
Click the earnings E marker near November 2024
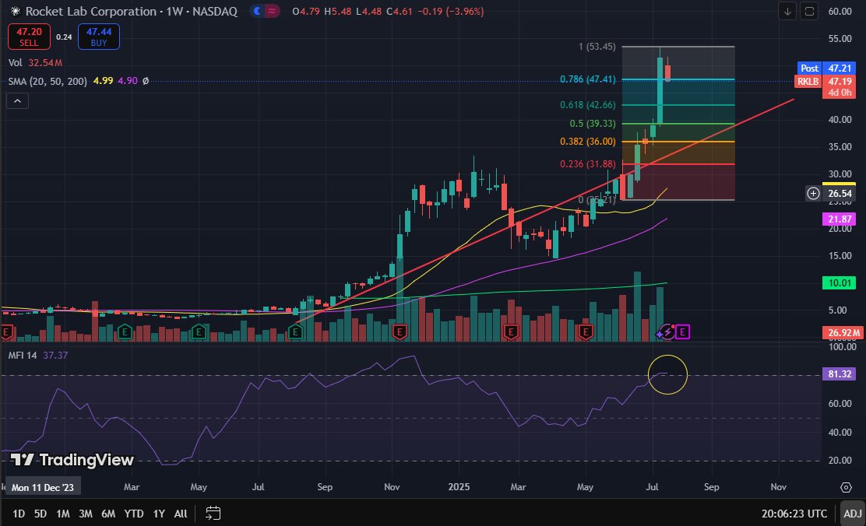click(400, 331)
